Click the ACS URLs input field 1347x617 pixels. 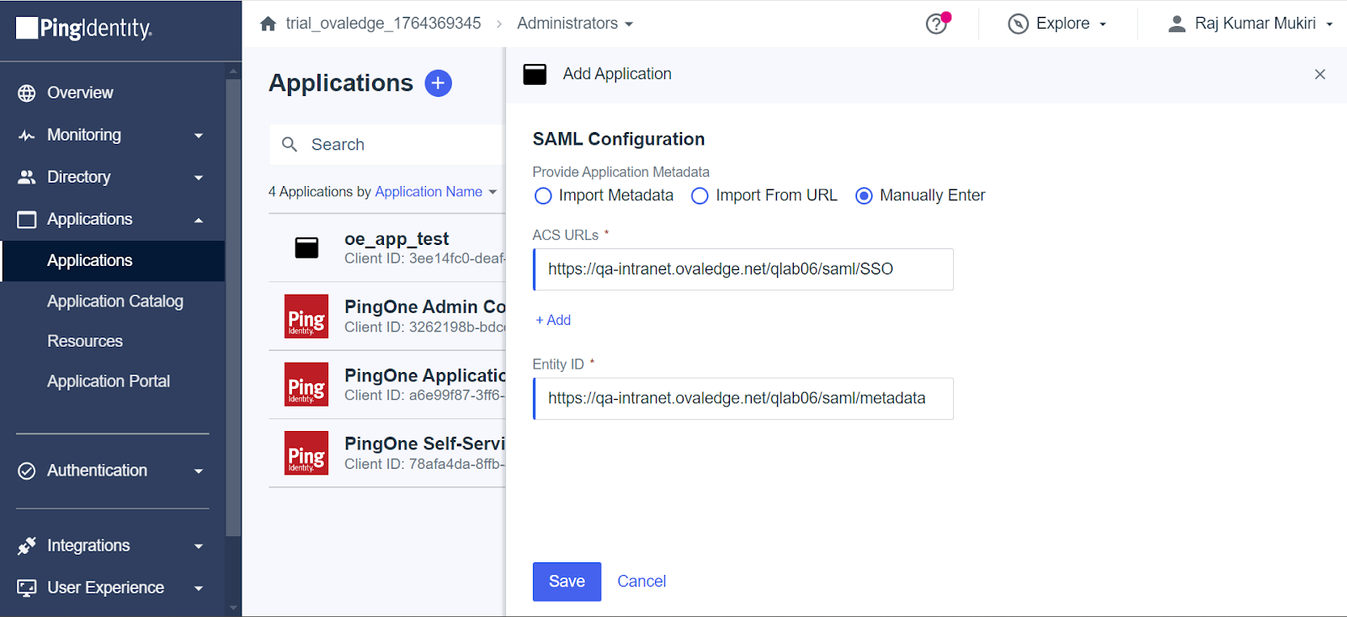[x=743, y=269]
